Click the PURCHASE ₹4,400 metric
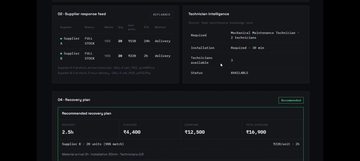This screenshot has height=161, width=360. pos(150,129)
